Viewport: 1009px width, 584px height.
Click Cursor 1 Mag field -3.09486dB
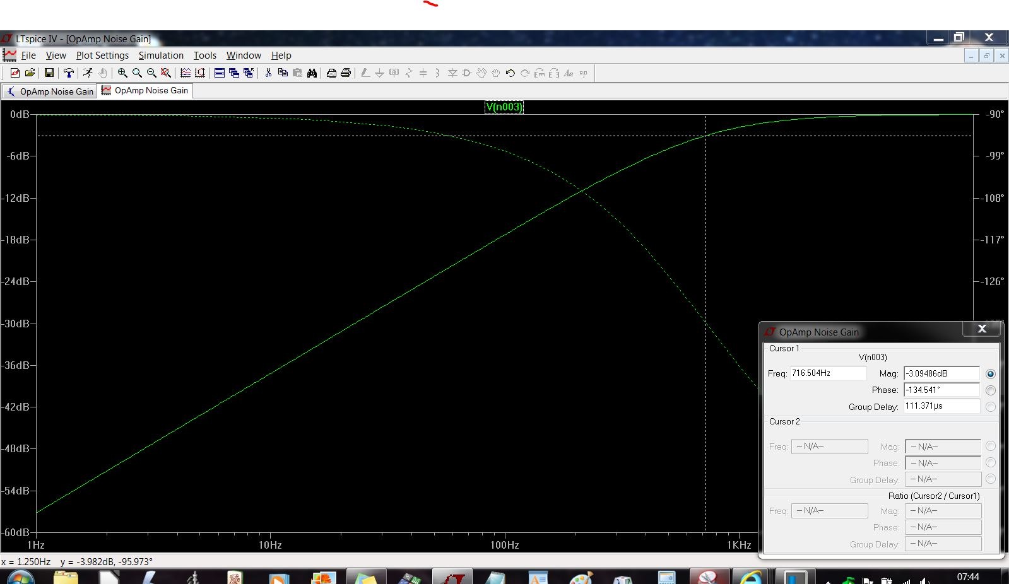941,373
